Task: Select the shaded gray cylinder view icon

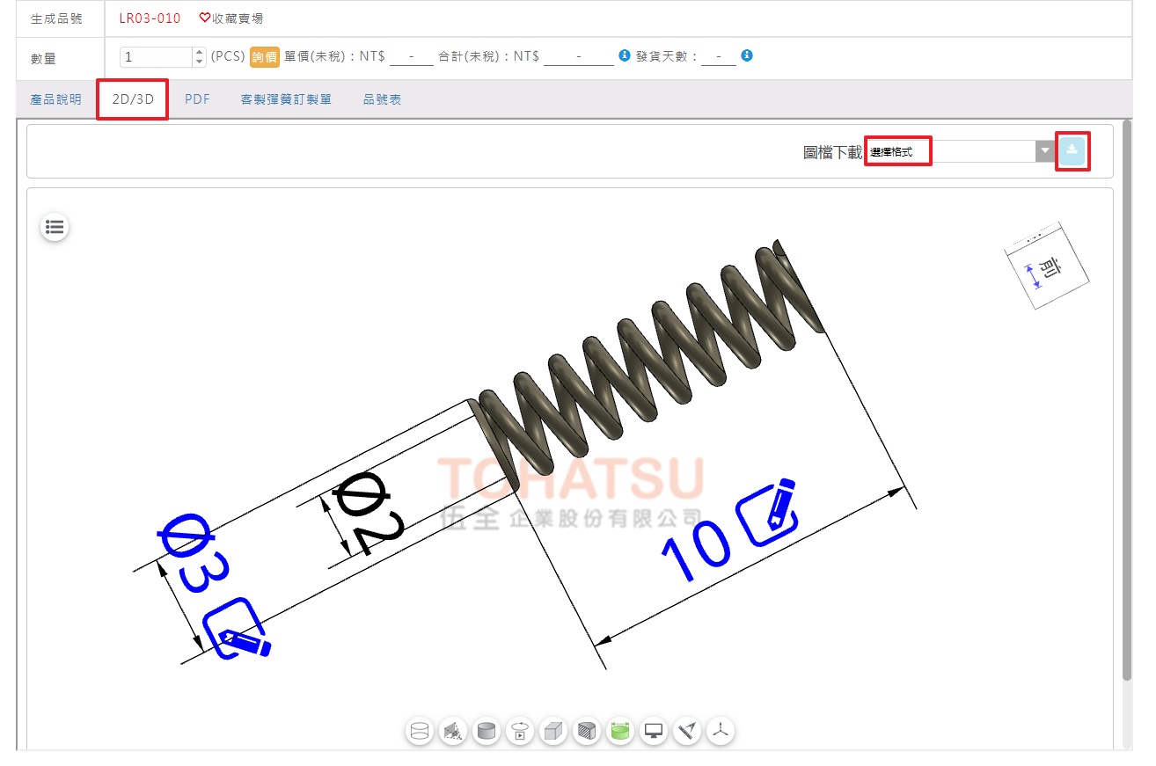Action: (486, 731)
